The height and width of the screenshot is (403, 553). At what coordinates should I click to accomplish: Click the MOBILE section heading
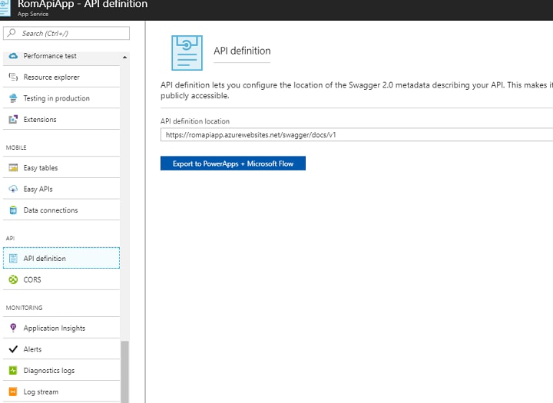pyautogui.click(x=16, y=147)
